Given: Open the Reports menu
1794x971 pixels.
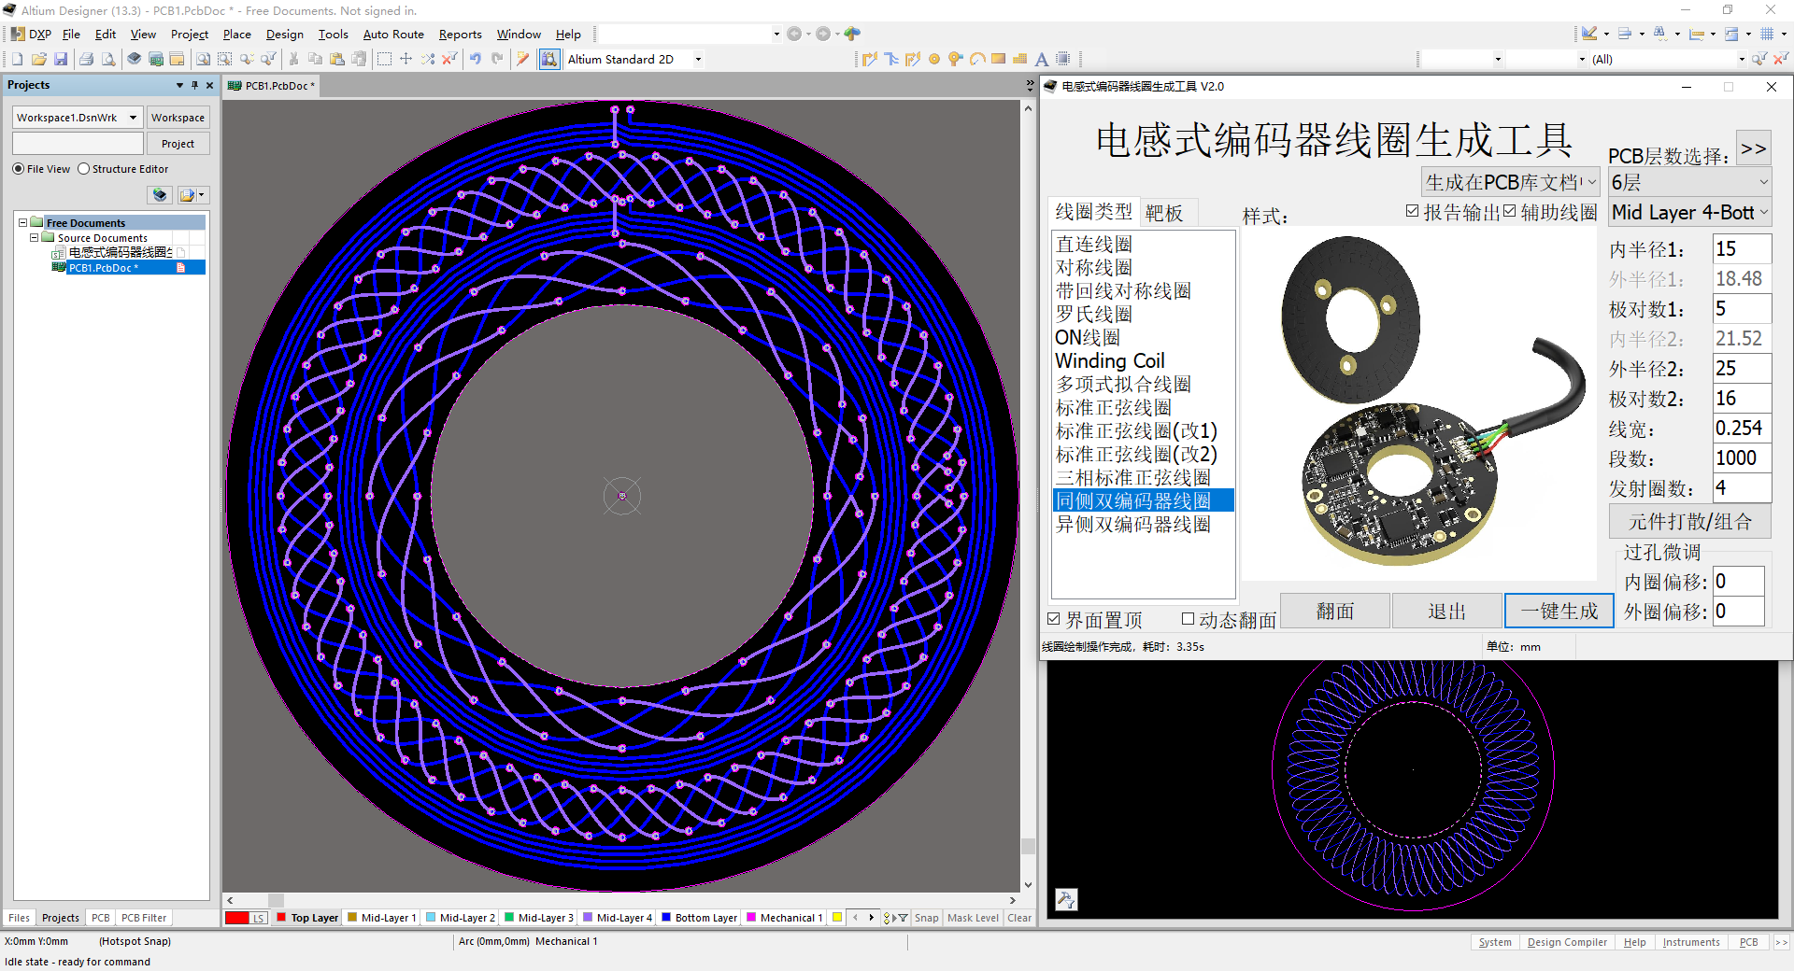Looking at the screenshot, I should (461, 35).
